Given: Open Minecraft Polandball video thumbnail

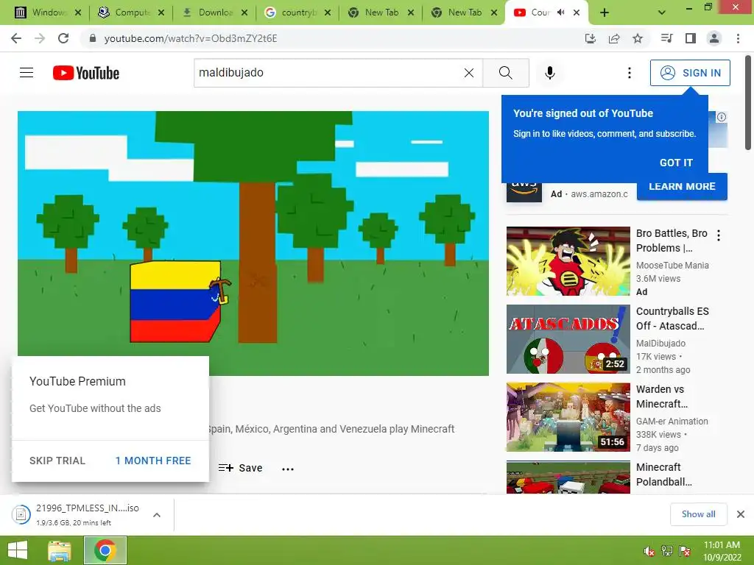Looking at the screenshot, I should (x=568, y=477).
